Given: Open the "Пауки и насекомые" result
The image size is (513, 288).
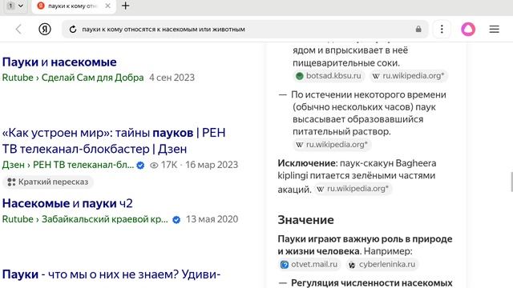Looking at the screenshot, I should point(59,62).
